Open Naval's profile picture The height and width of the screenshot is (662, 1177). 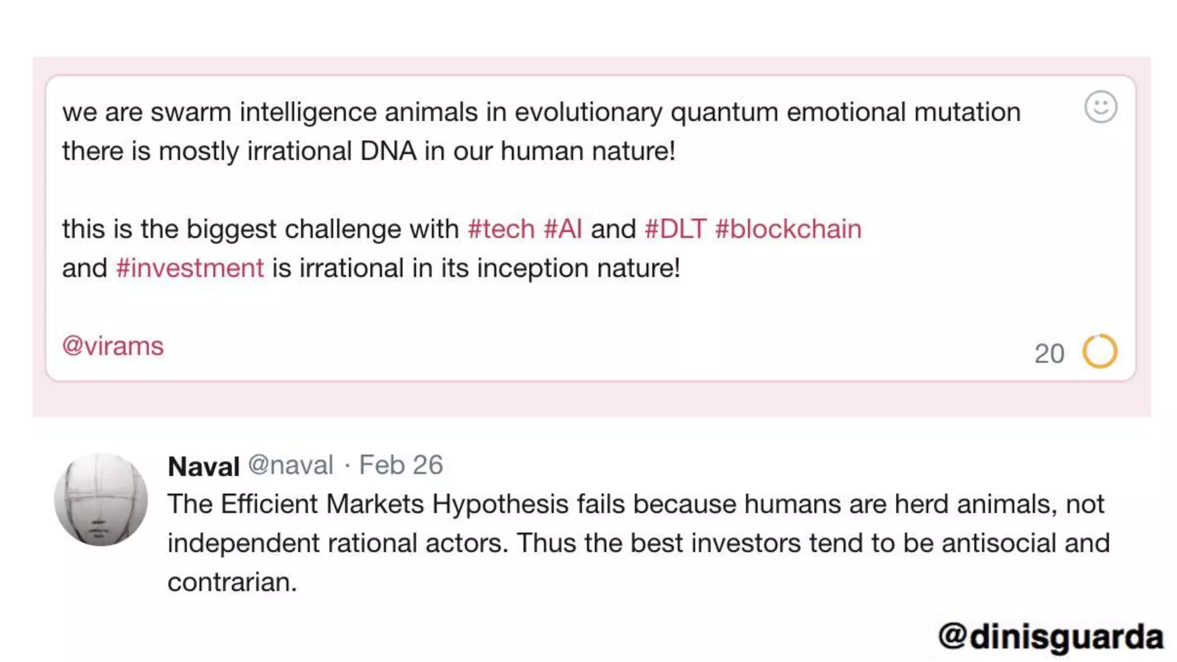point(101,499)
